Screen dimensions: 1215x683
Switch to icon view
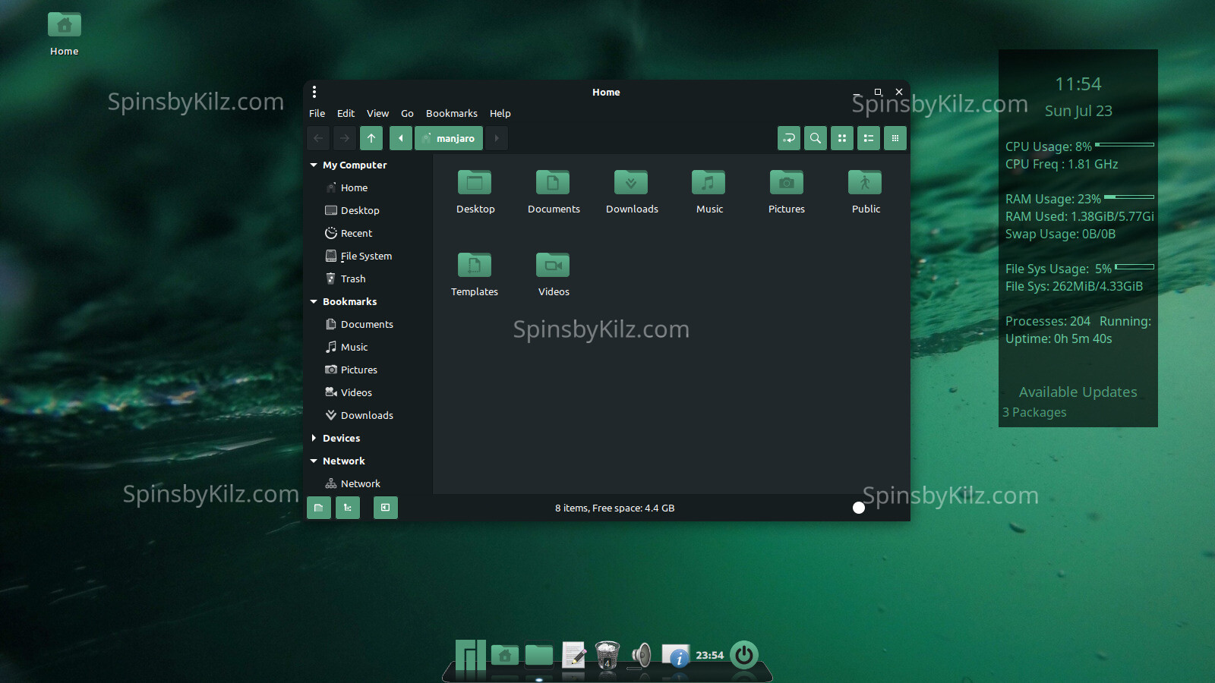(842, 138)
